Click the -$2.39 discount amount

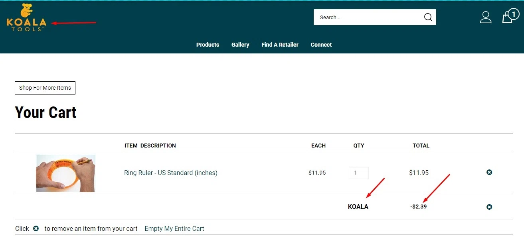point(419,207)
